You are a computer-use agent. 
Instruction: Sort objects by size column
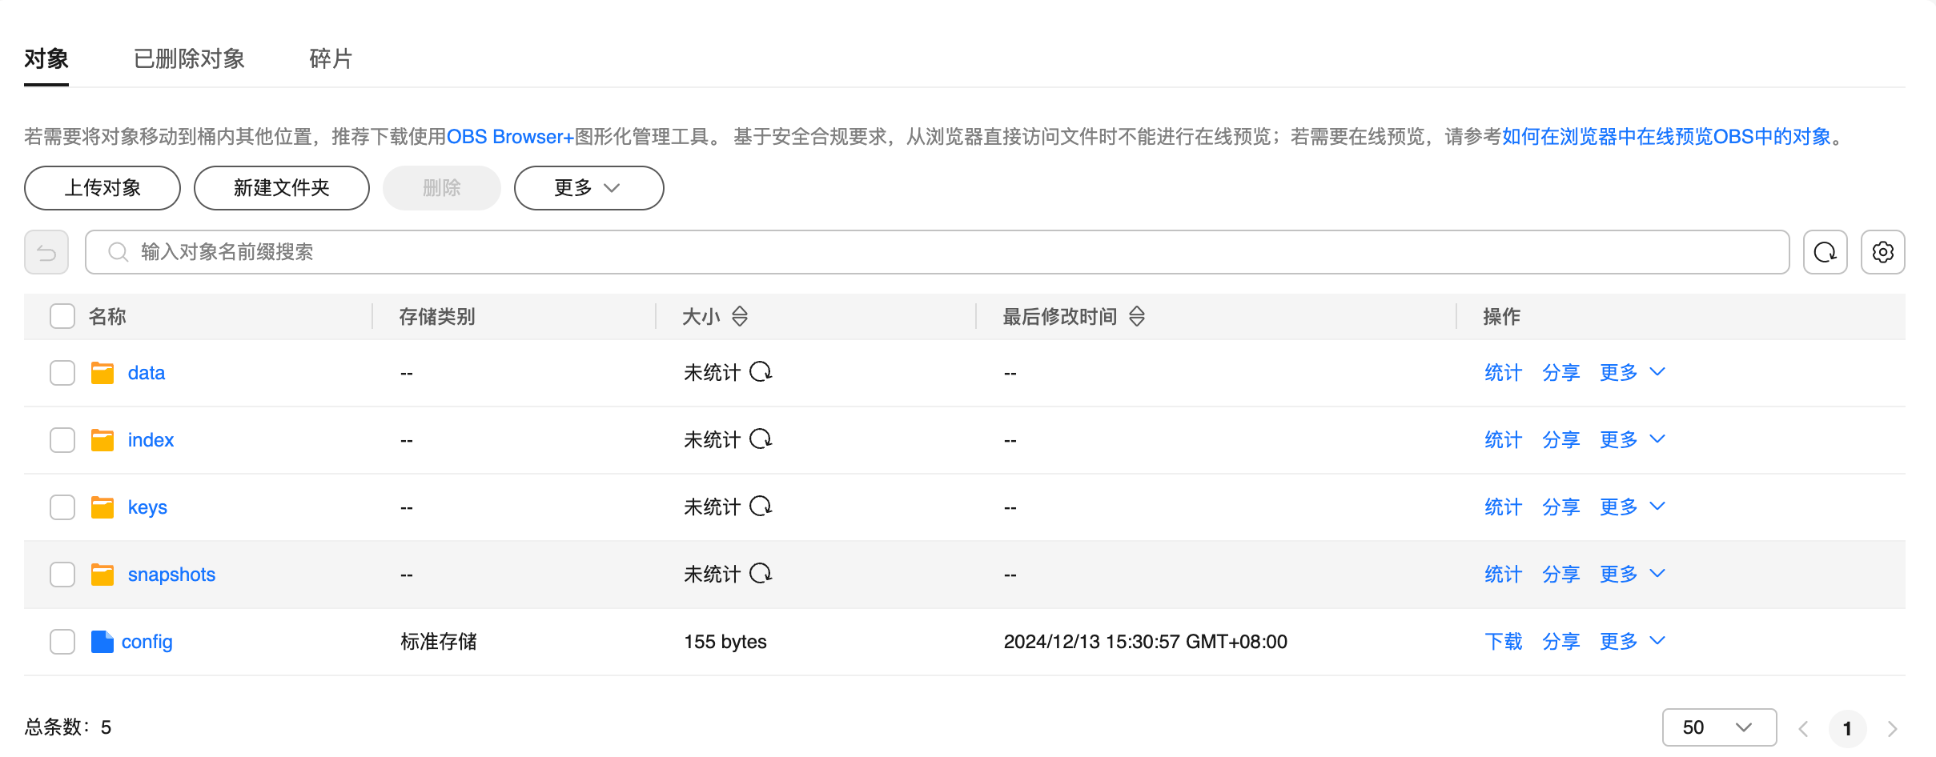[740, 317]
